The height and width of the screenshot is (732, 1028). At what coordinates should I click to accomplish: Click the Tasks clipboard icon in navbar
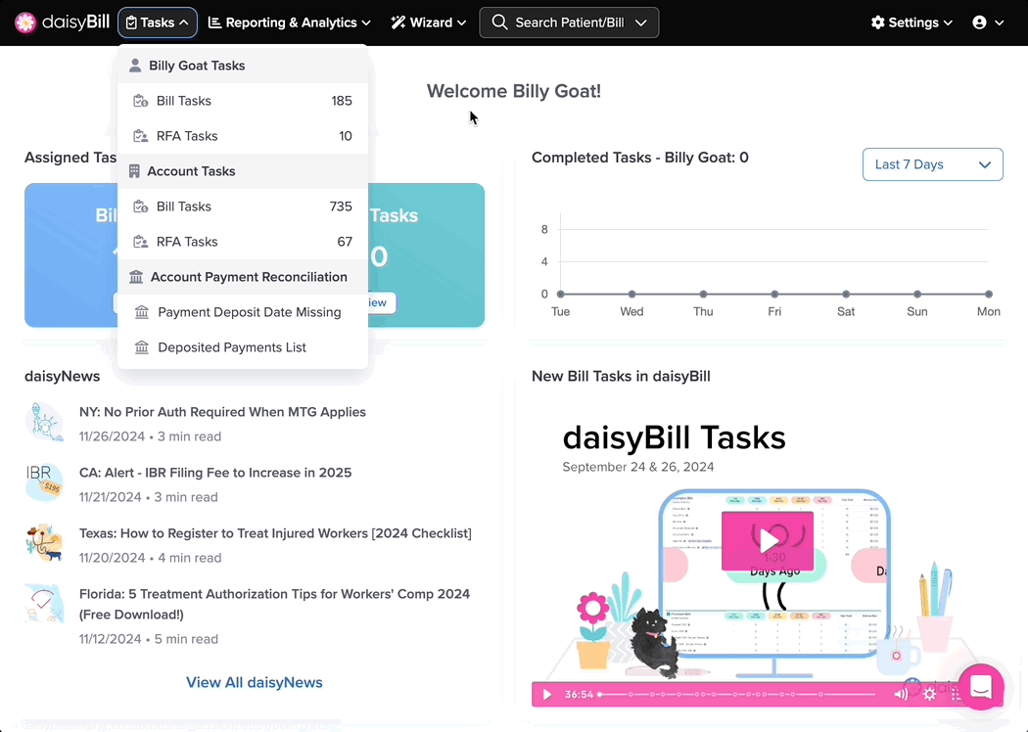(x=131, y=23)
